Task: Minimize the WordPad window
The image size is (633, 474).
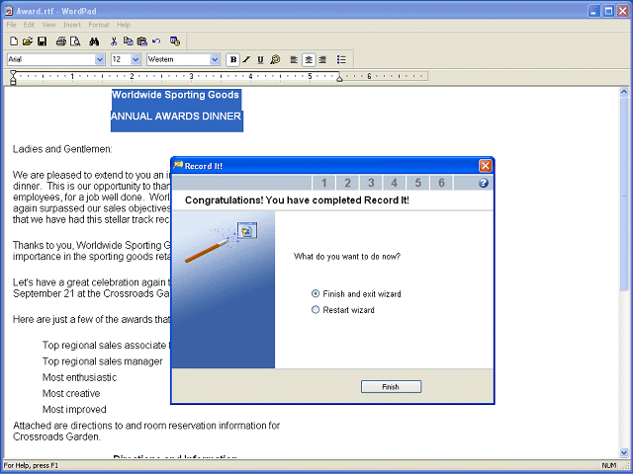Action: [x=593, y=11]
